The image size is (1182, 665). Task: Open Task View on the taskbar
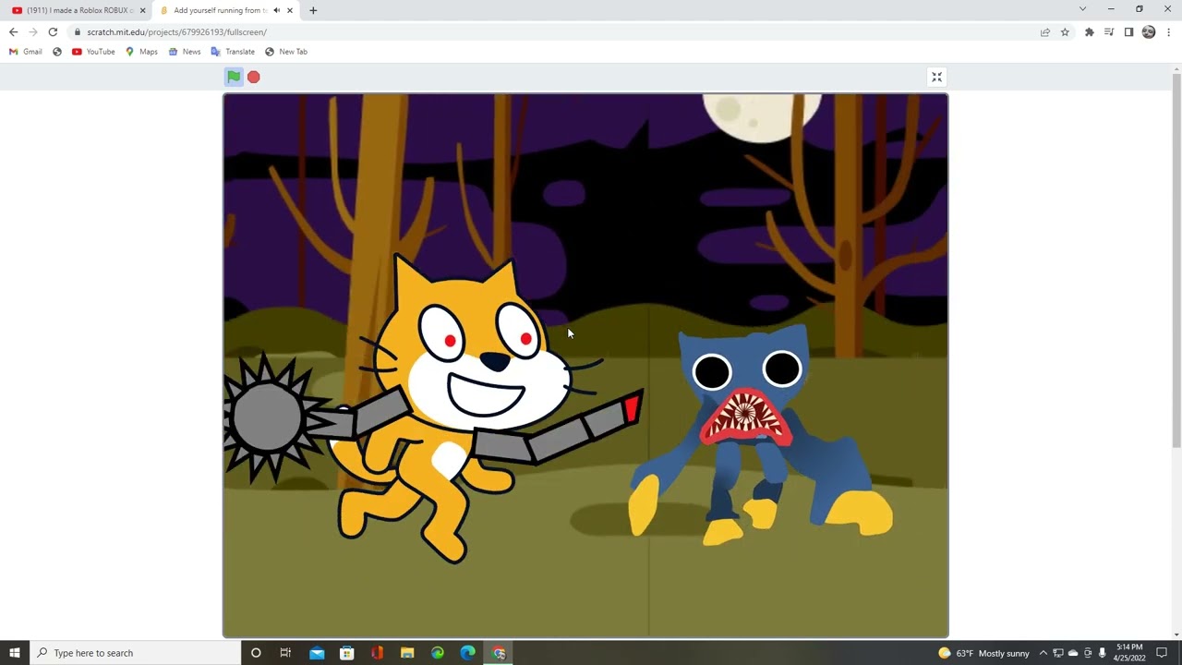(x=285, y=653)
